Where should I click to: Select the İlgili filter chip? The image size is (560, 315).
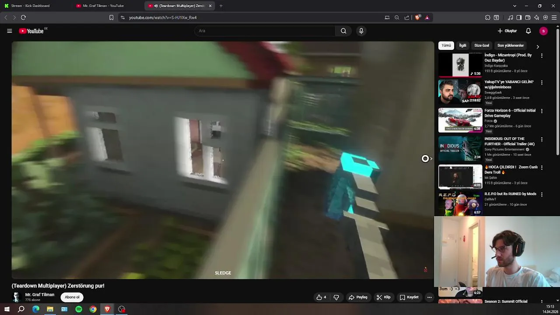point(462,45)
